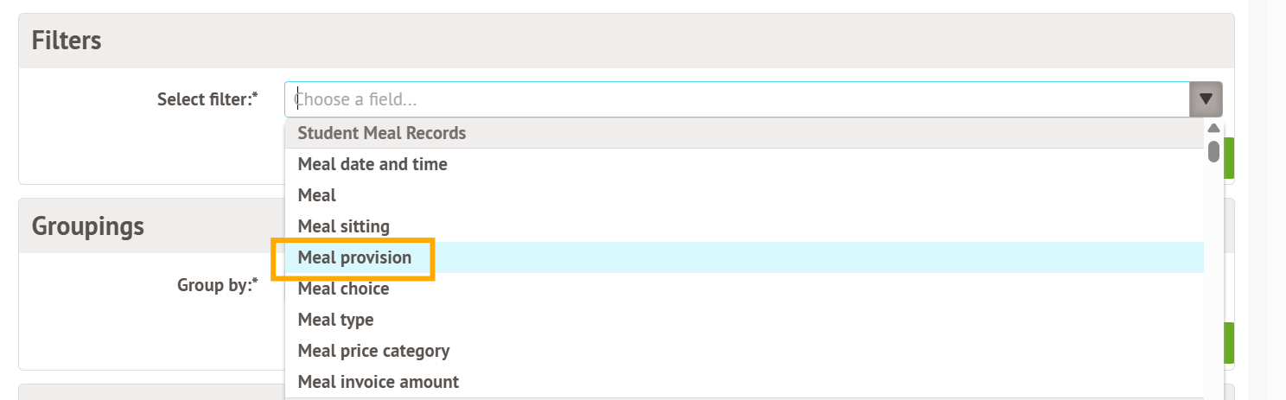Select "Meal type" filter field
Image resolution: width=1286 pixels, height=400 pixels.
click(x=335, y=320)
